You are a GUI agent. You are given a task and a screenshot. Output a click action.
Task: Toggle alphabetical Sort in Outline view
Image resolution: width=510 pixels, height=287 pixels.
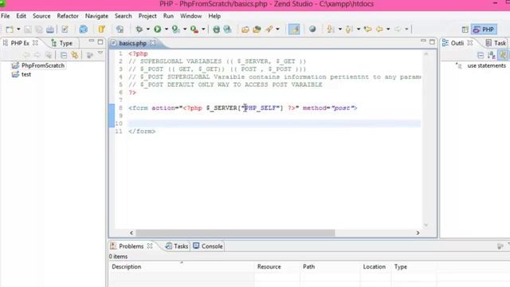click(492, 55)
